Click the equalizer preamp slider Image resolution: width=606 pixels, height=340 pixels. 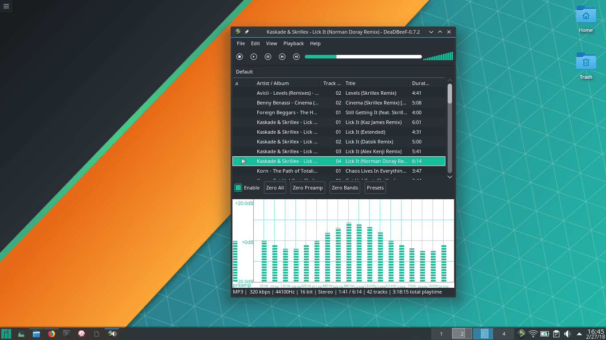[235, 261]
